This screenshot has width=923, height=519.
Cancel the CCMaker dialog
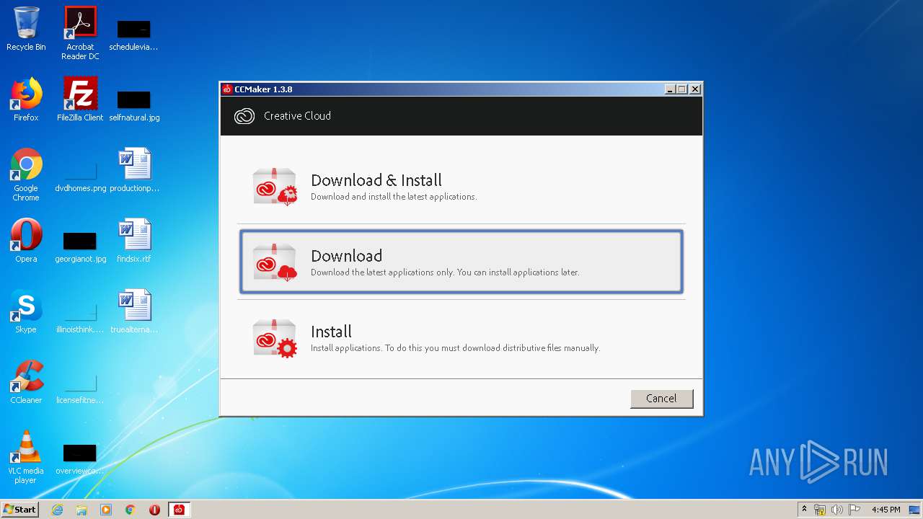tap(661, 399)
